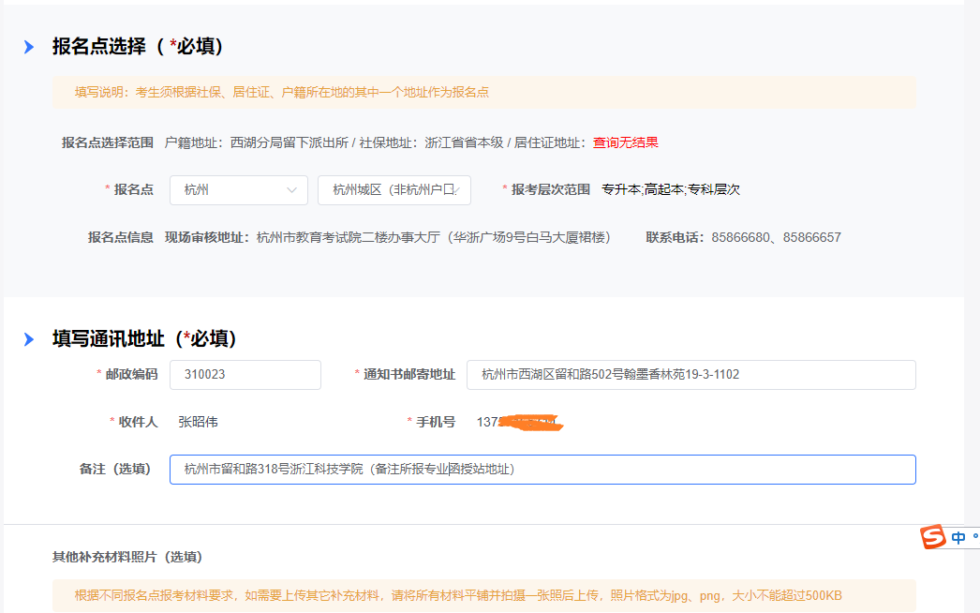The width and height of the screenshot is (980, 613).
Task: Click the 通知书邮寄地址 input field
Action: point(690,375)
